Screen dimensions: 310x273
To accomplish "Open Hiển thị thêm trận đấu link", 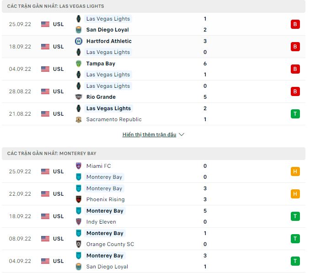I will (x=149, y=134).
